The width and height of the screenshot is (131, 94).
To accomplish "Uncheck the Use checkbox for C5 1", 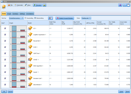I will pos(5,28).
